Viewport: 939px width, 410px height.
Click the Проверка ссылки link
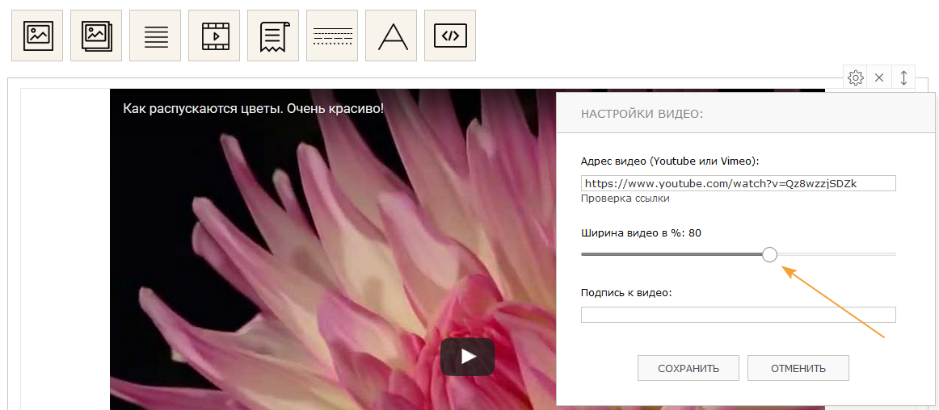pyautogui.click(x=625, y=199)
